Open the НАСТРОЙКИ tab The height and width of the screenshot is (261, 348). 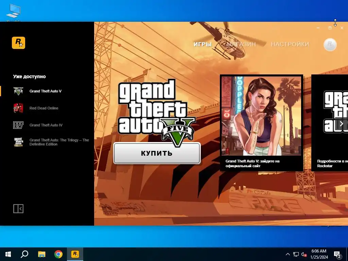pos(290,44)
